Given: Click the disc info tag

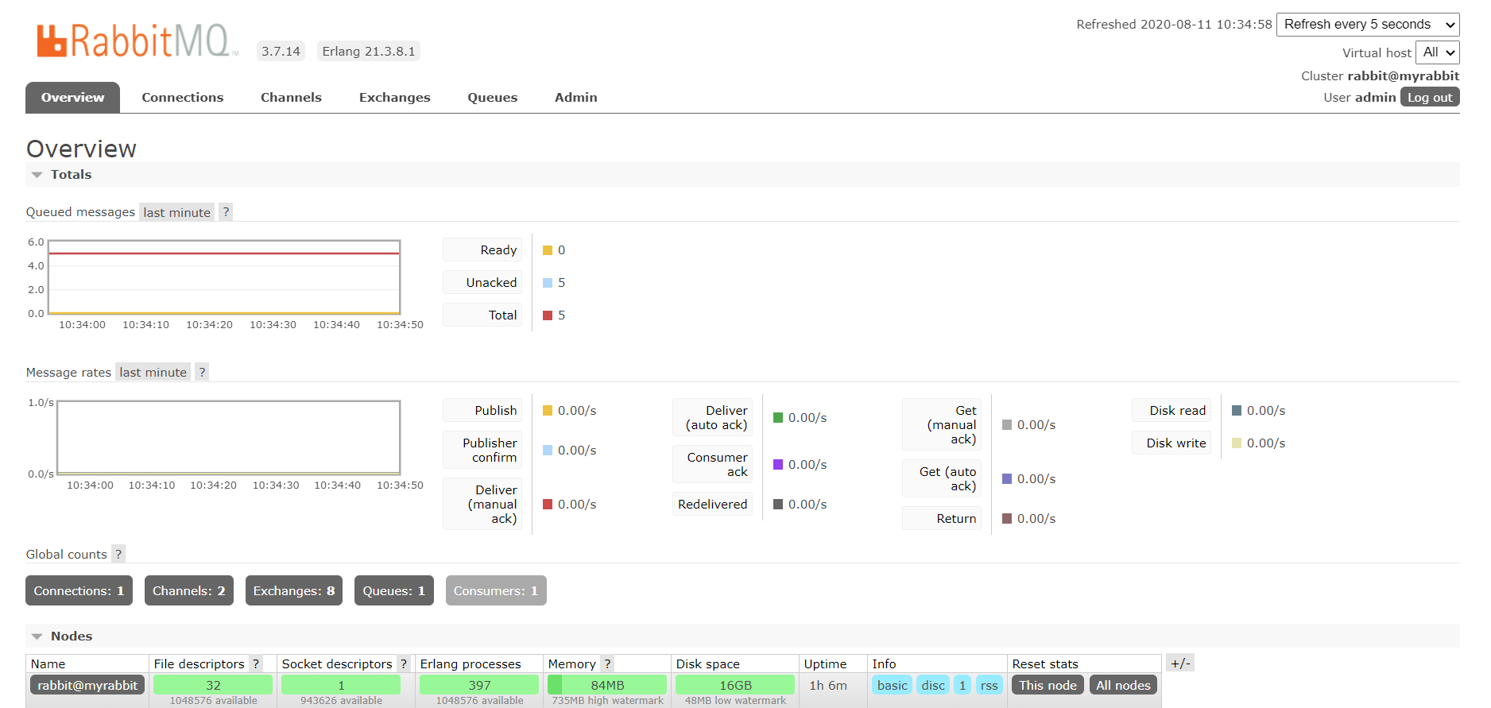Looking at the screenshot, I should [933, 685].
